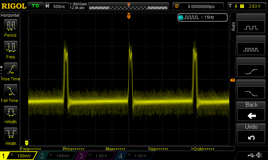Click the USB connection status icon
268x160 pixels.
251,155
